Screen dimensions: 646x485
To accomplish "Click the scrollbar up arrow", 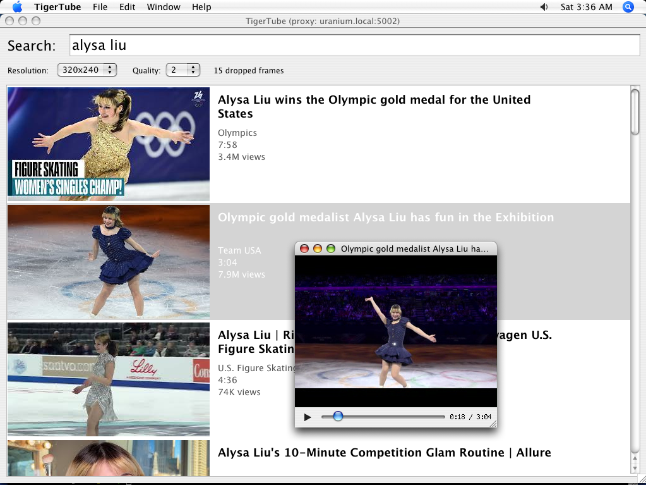I will pos(635,458).
